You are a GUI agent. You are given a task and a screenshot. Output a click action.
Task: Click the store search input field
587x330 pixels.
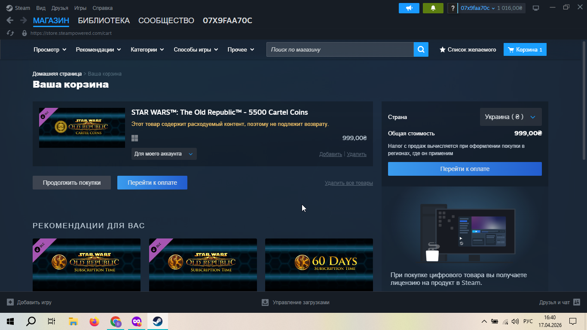[340, 49]
